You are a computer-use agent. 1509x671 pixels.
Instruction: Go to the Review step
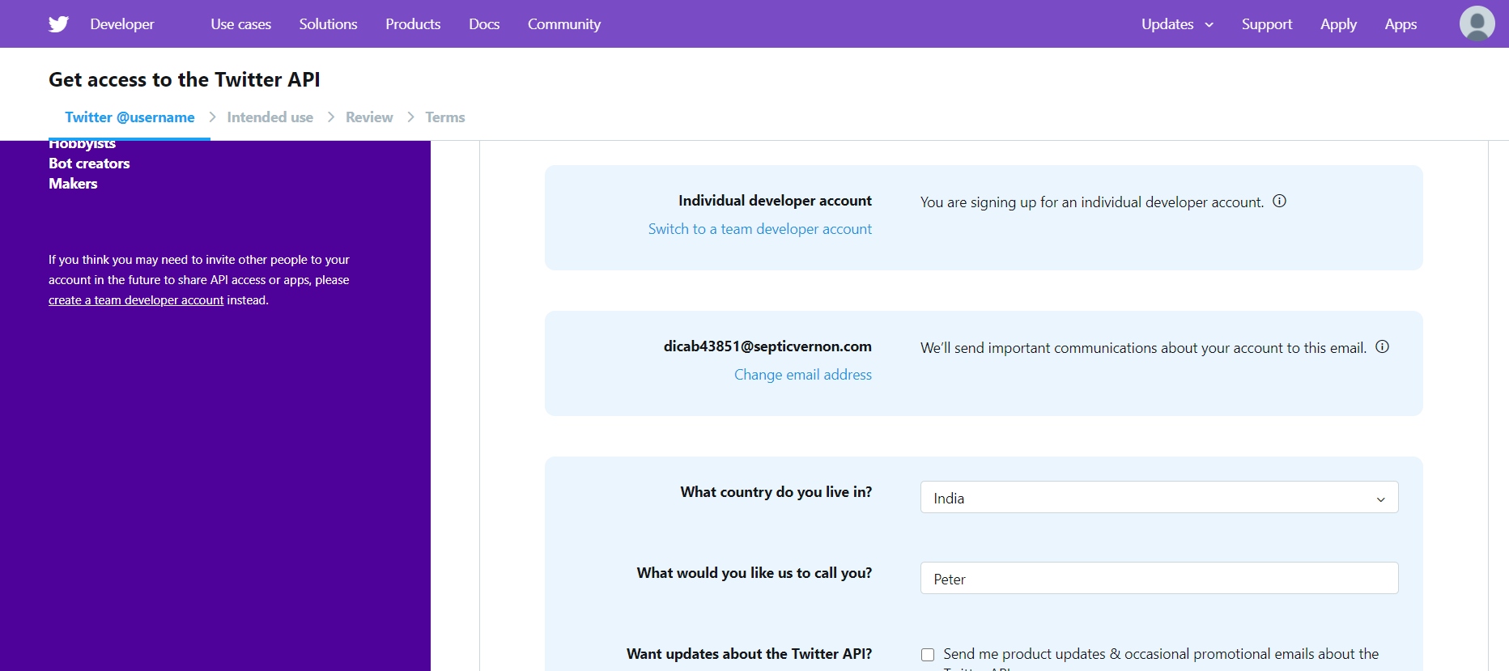pyautogui.click(x=369, y=117)
